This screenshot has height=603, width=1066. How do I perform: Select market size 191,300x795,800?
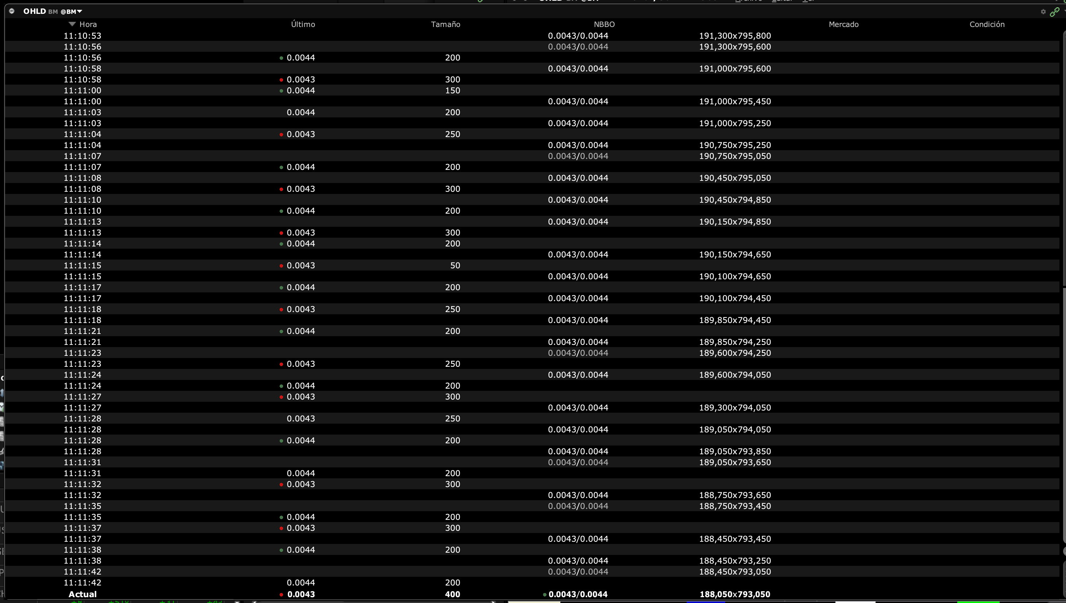click(734, 36)
